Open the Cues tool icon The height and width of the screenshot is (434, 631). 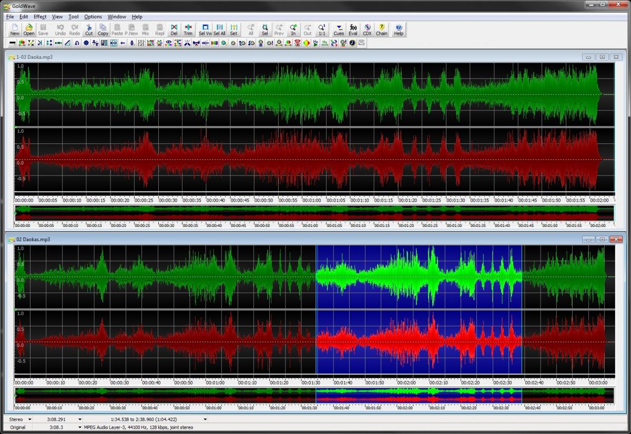(x=339, y=29)
